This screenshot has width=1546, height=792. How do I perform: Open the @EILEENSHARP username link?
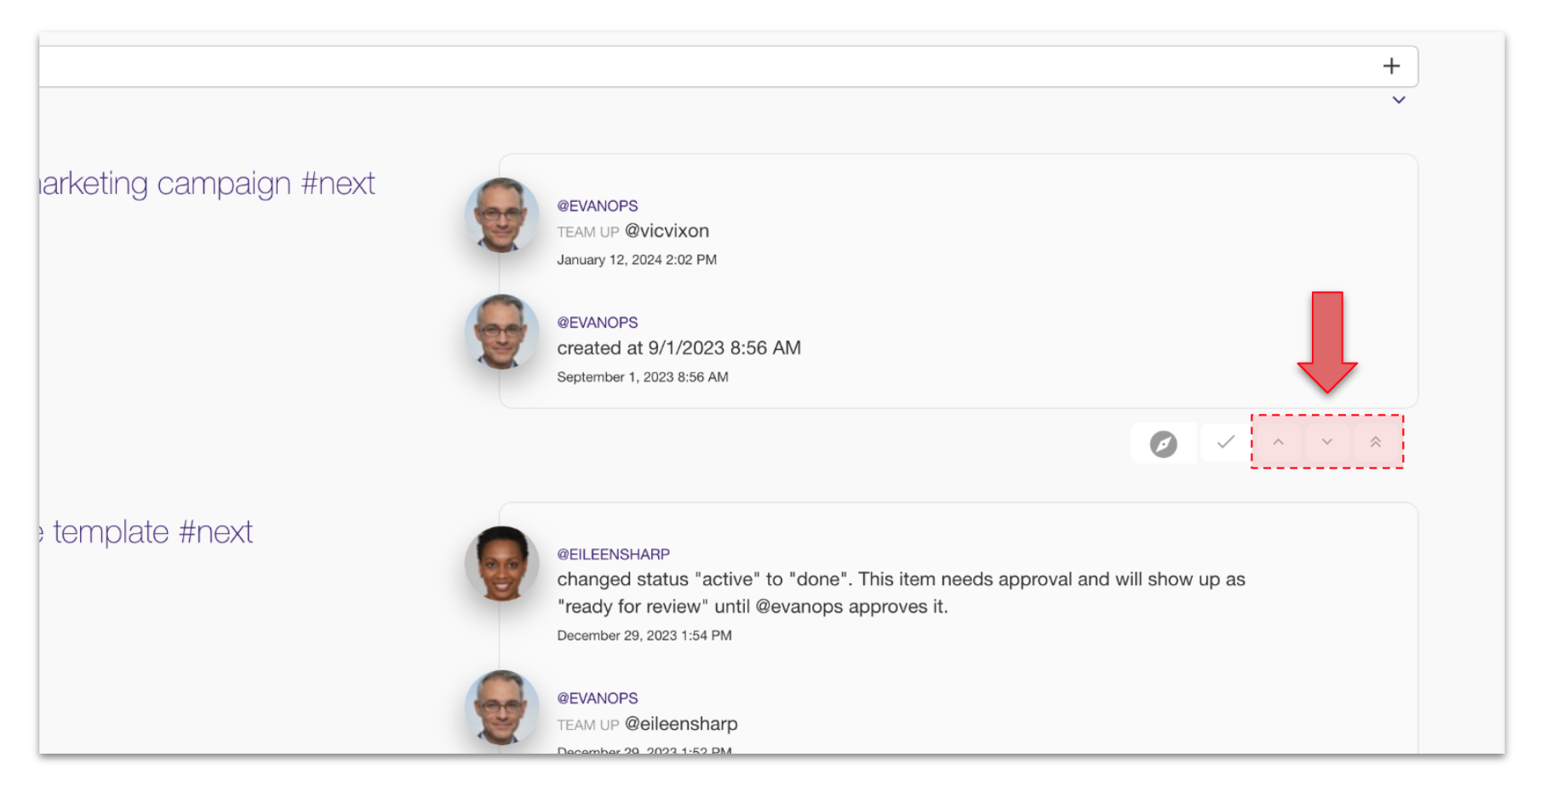613,554
